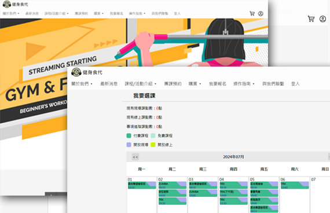Open 我要報名 in the front window menu
Screen dimensions: 330x213
pyautogui.click(x=218, y=84)
